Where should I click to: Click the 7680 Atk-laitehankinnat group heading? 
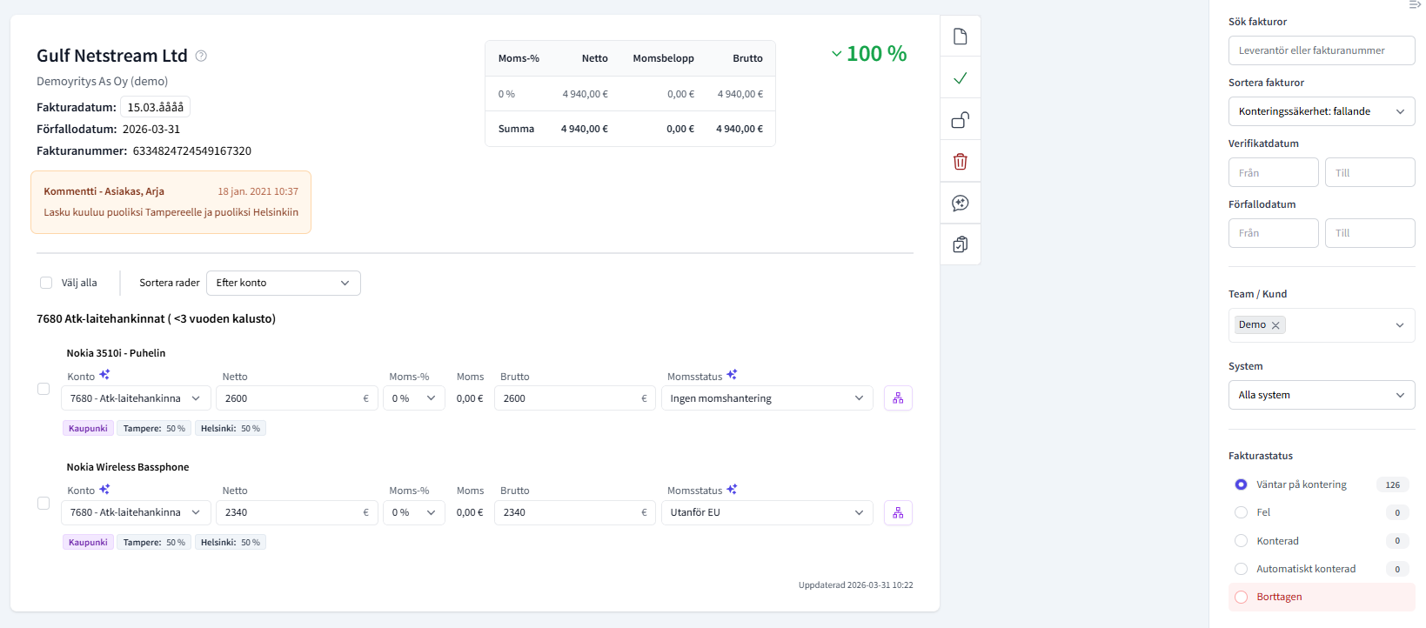click(156, 318)
